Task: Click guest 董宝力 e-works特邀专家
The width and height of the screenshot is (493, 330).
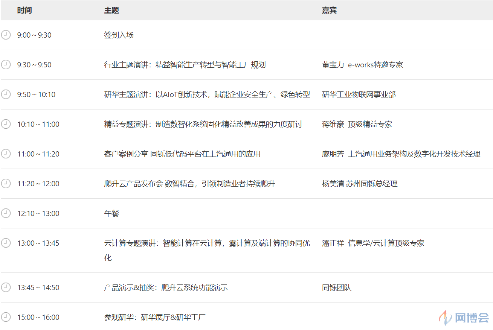Action: 363,65
